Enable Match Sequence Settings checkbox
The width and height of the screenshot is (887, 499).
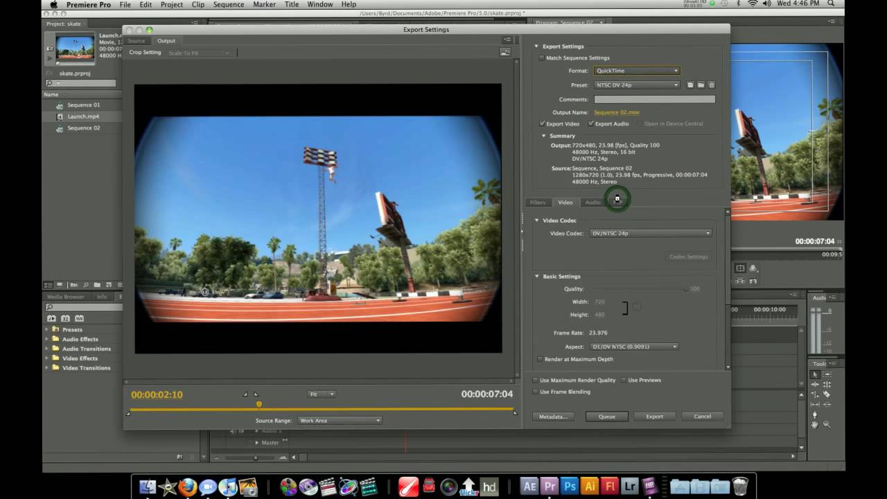click(542, 58)
